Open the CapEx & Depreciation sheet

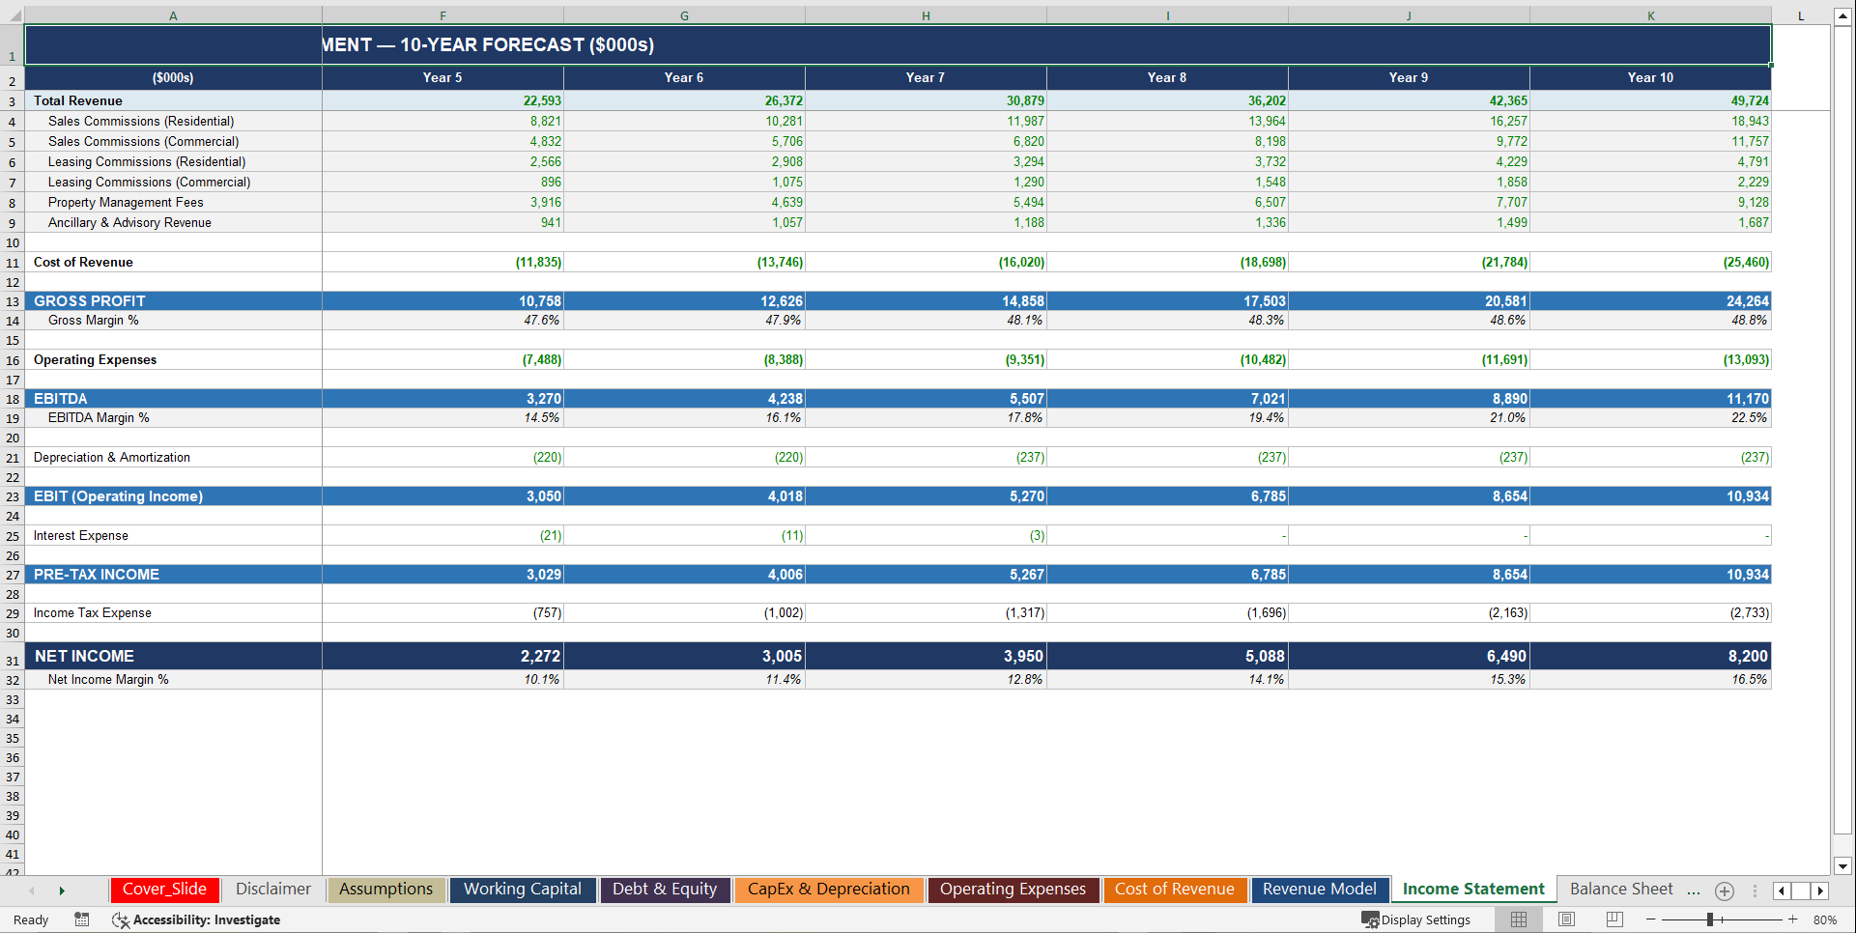[828, 890]
